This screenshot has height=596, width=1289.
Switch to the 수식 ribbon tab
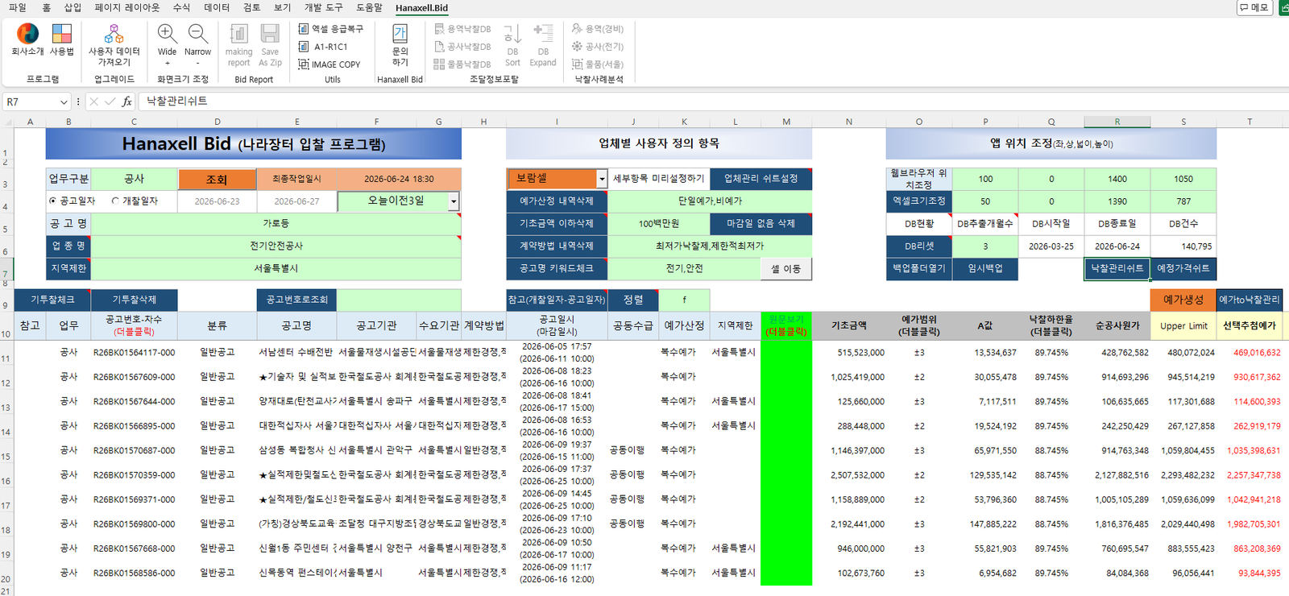click(181, 7)
